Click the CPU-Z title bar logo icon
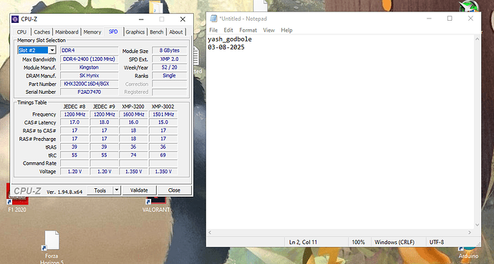This screenshot has width=494, height=264. [x=15, y=19]
